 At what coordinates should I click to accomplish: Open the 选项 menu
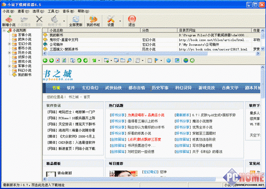pyautogui.click(x=38, y=11)
